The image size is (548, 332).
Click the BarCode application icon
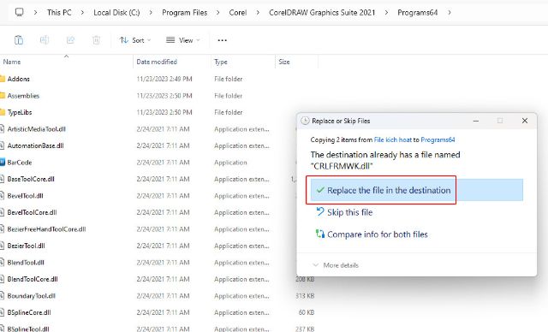[3, 163]
